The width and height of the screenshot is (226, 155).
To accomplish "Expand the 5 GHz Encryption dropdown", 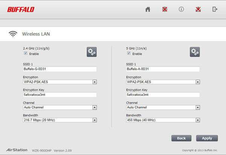I will click(163, 82).
